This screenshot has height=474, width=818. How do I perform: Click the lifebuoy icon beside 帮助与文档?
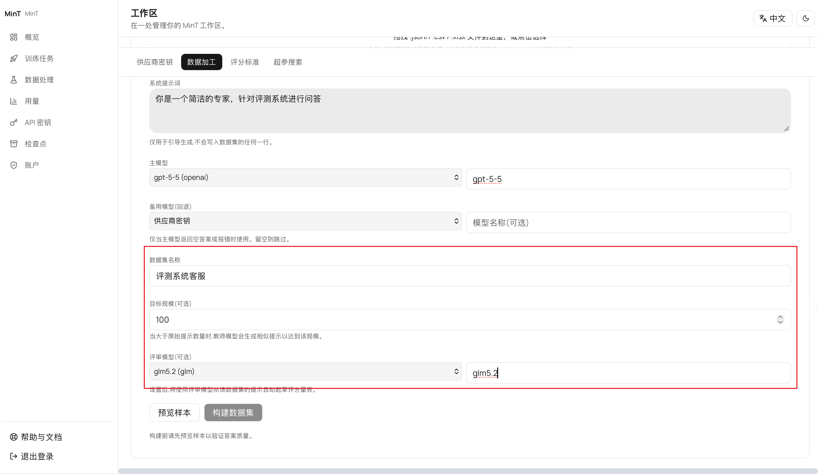click(x=14, y=437)
